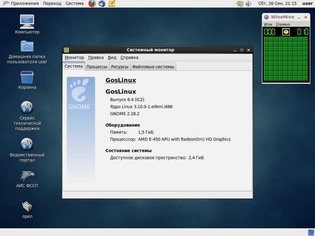315x236 pixels.
Task: Open the Приложения menu
Action: tap(25, 3)
